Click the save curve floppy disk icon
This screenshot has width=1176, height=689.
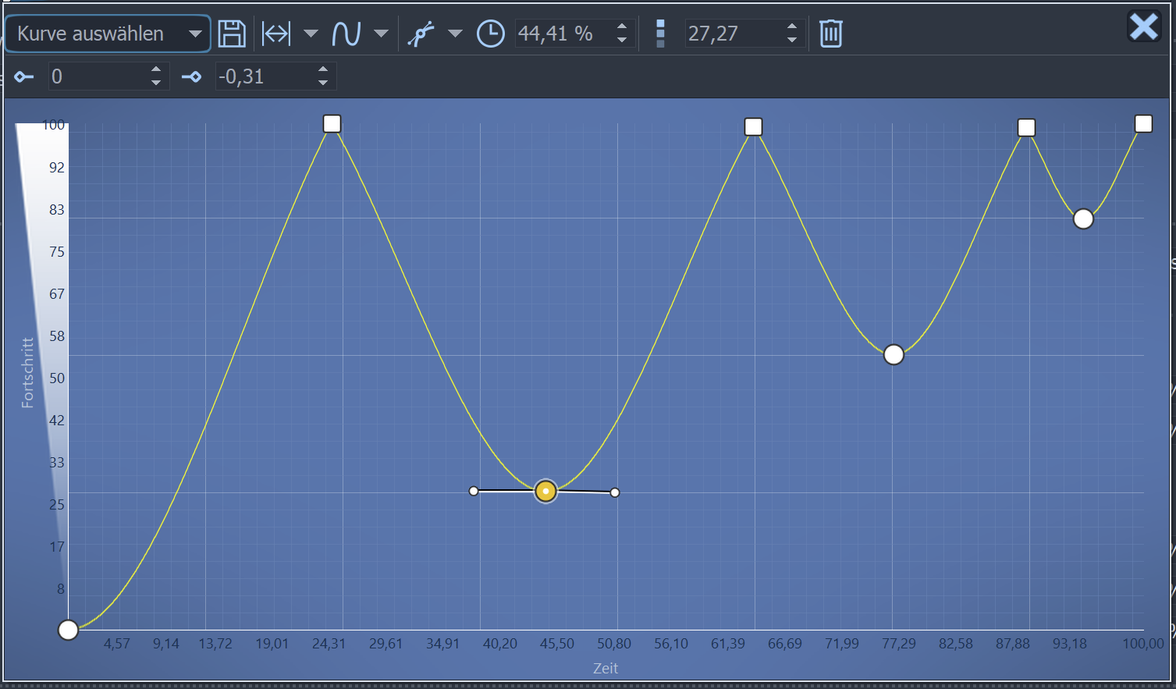click(232, 34)
